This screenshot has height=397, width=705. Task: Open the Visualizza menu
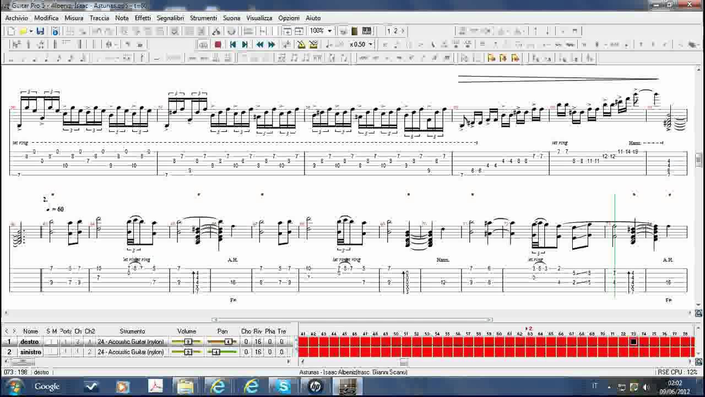[259, 18]
